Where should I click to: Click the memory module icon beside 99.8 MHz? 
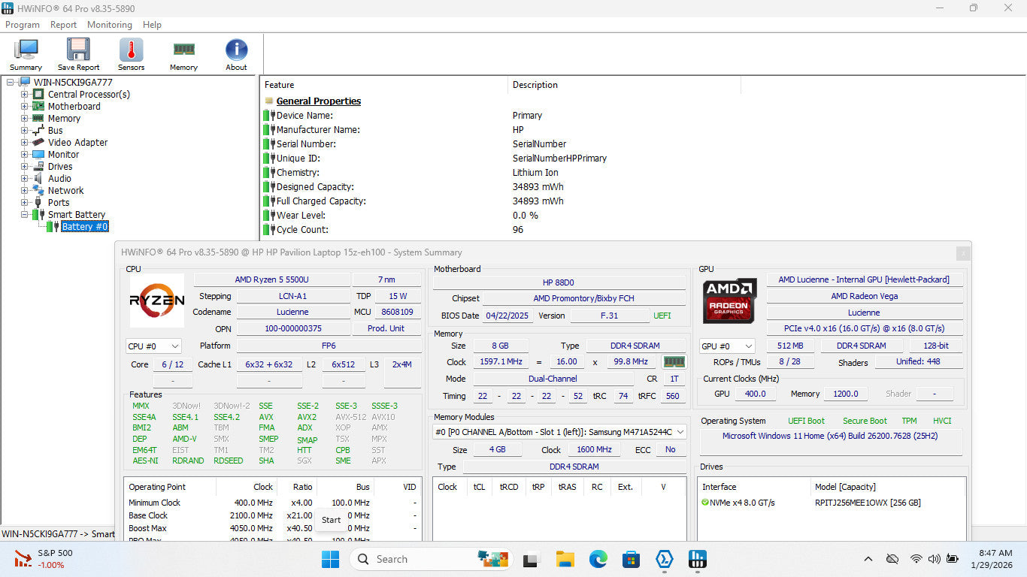coord(673,362)
